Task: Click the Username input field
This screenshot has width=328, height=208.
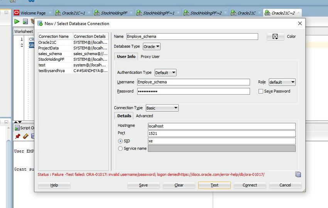Action: [193, 82]
